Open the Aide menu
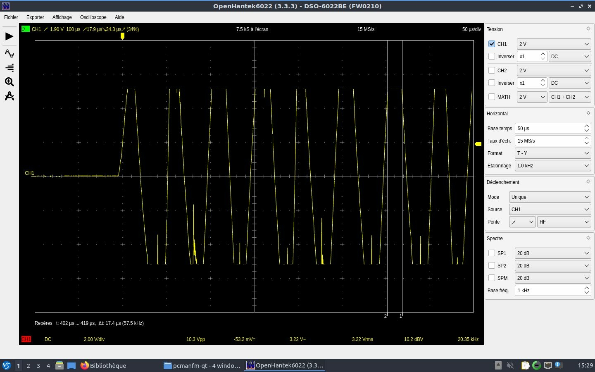This screenshot has width=595, height=372. click(119, 17)
